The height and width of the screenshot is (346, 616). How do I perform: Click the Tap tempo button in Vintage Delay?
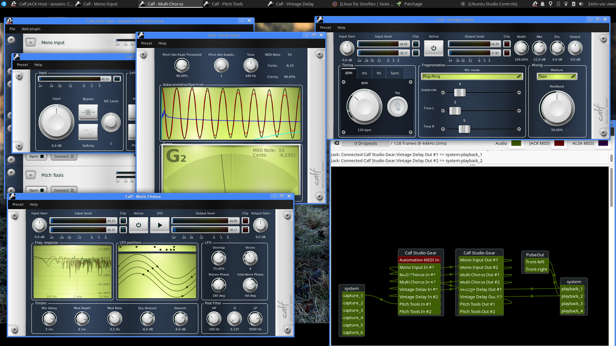click(x=398, y=106)
